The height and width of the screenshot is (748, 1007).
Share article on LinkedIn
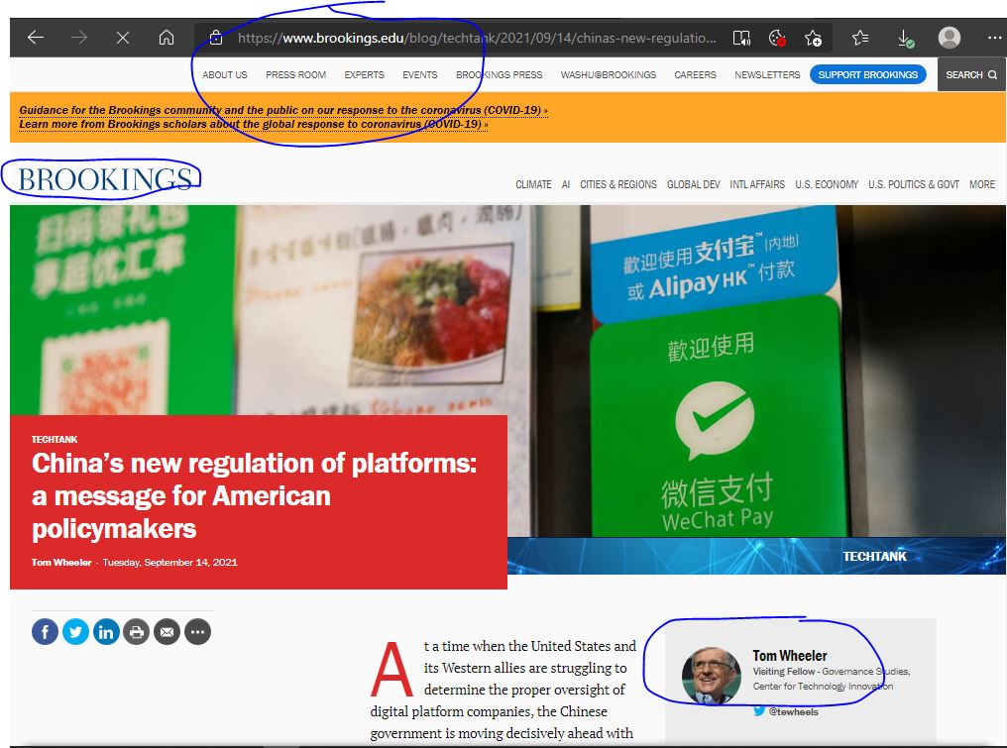click(106, 632)
